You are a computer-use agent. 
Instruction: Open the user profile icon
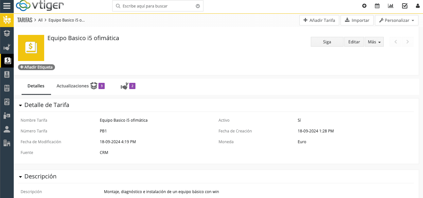tap(418, 6)
